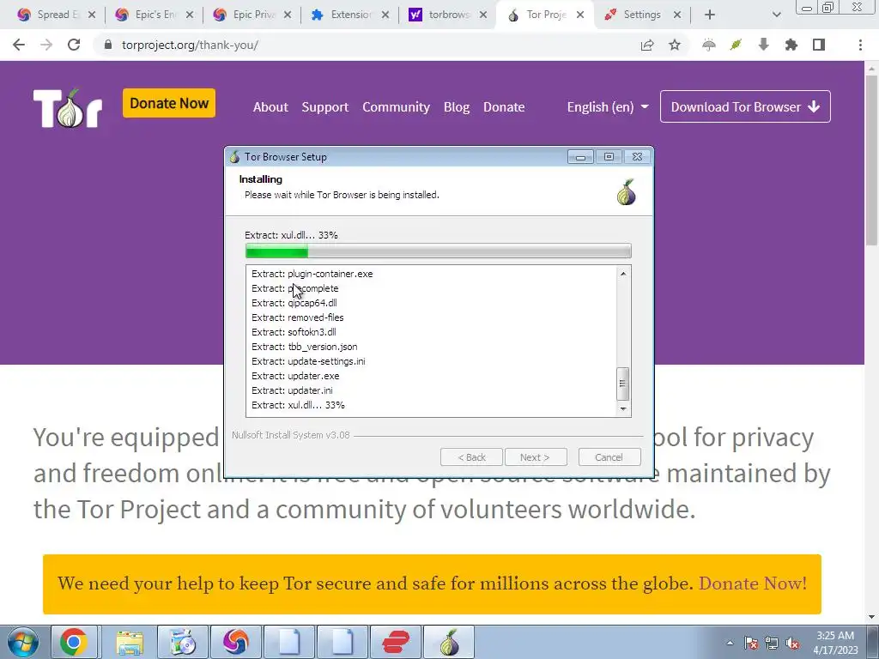Screen dimensions: 879x659
Task: Switch to the Extension tab
Action: point(350,15)
